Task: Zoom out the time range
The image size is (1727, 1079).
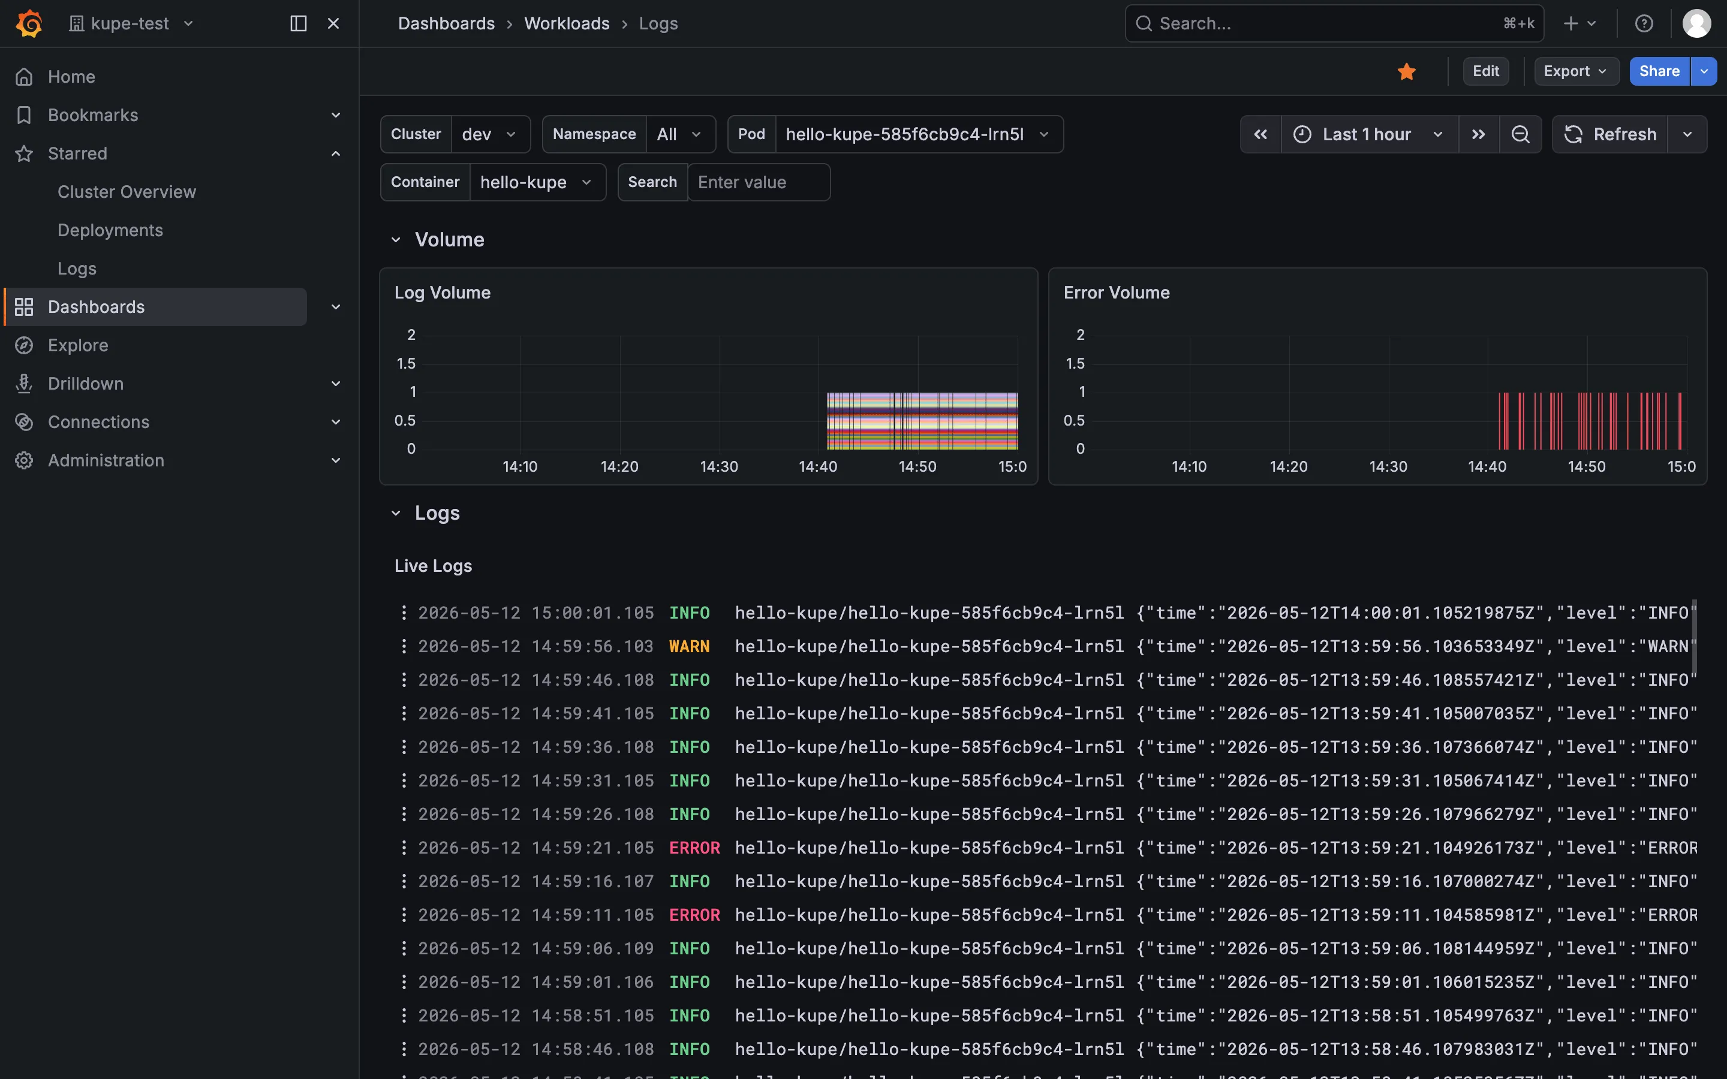Action: click(1520, 134)
